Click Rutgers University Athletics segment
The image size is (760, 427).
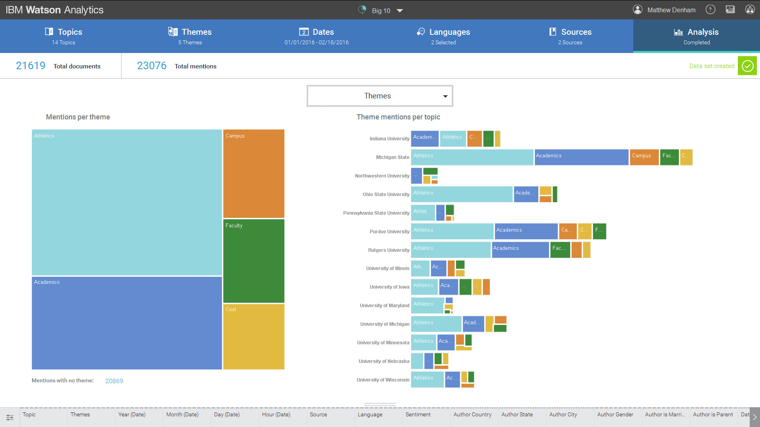coord(451,250)
